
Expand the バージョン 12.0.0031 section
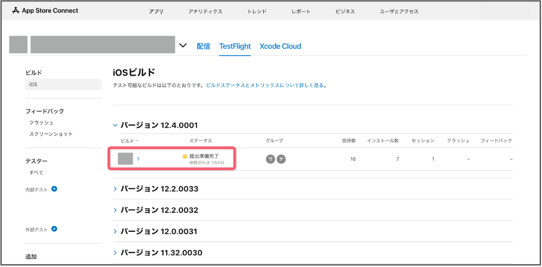click(116, 232)
